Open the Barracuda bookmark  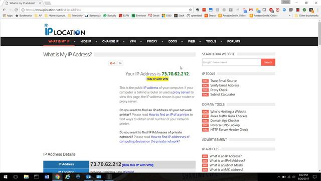tap(93, 16)
